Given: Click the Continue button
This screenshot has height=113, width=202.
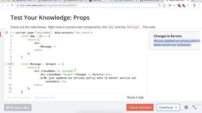Looking at the screenshot, I should point(168,107).
